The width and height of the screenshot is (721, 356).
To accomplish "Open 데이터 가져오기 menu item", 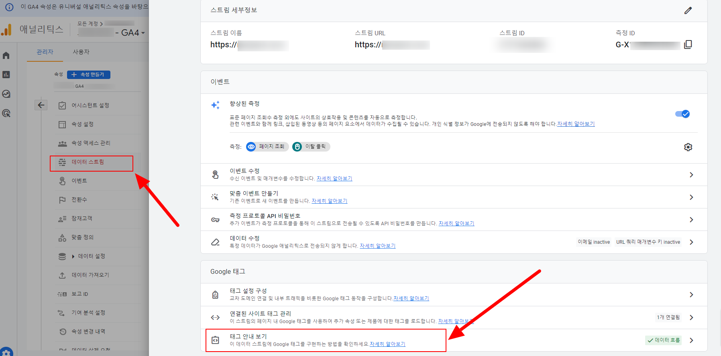I will tap(90, 275).
